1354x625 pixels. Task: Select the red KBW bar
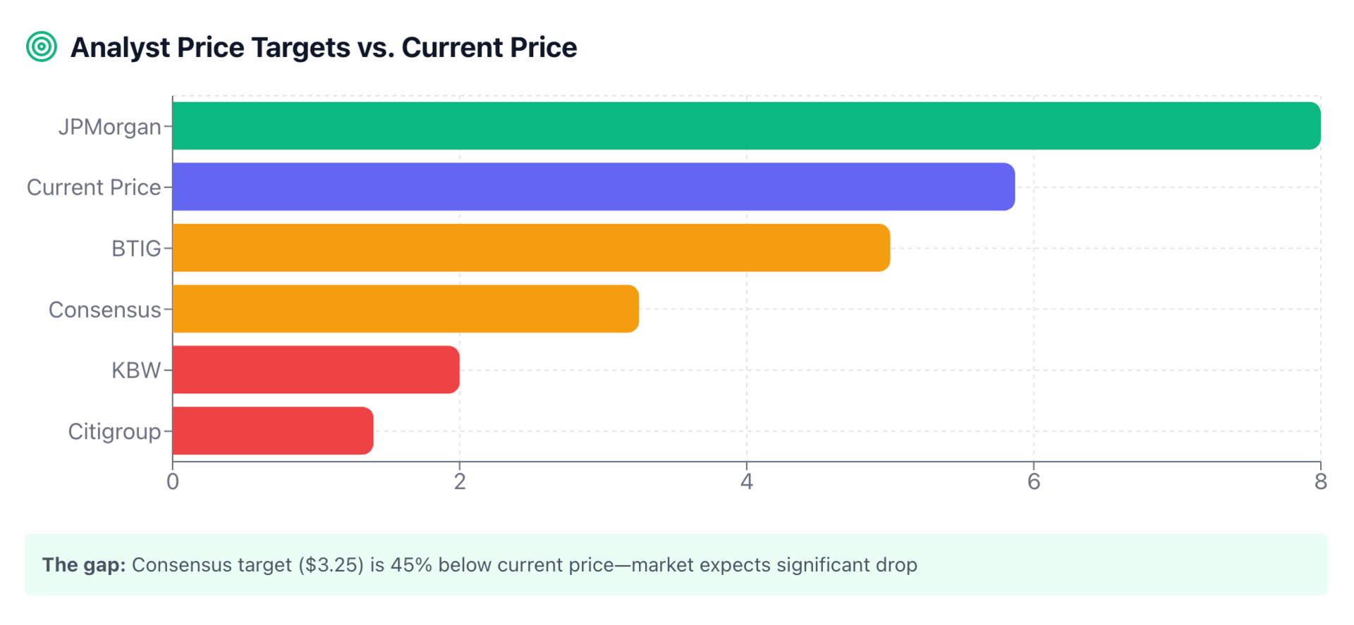[x=316, y=370]
